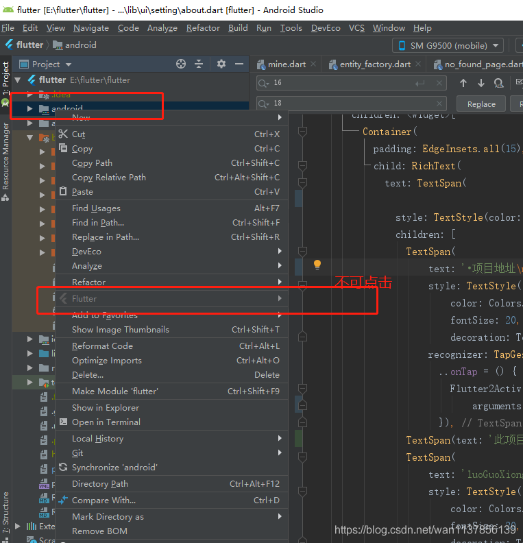Open the Navigate menu

click(x=91, y=28)
